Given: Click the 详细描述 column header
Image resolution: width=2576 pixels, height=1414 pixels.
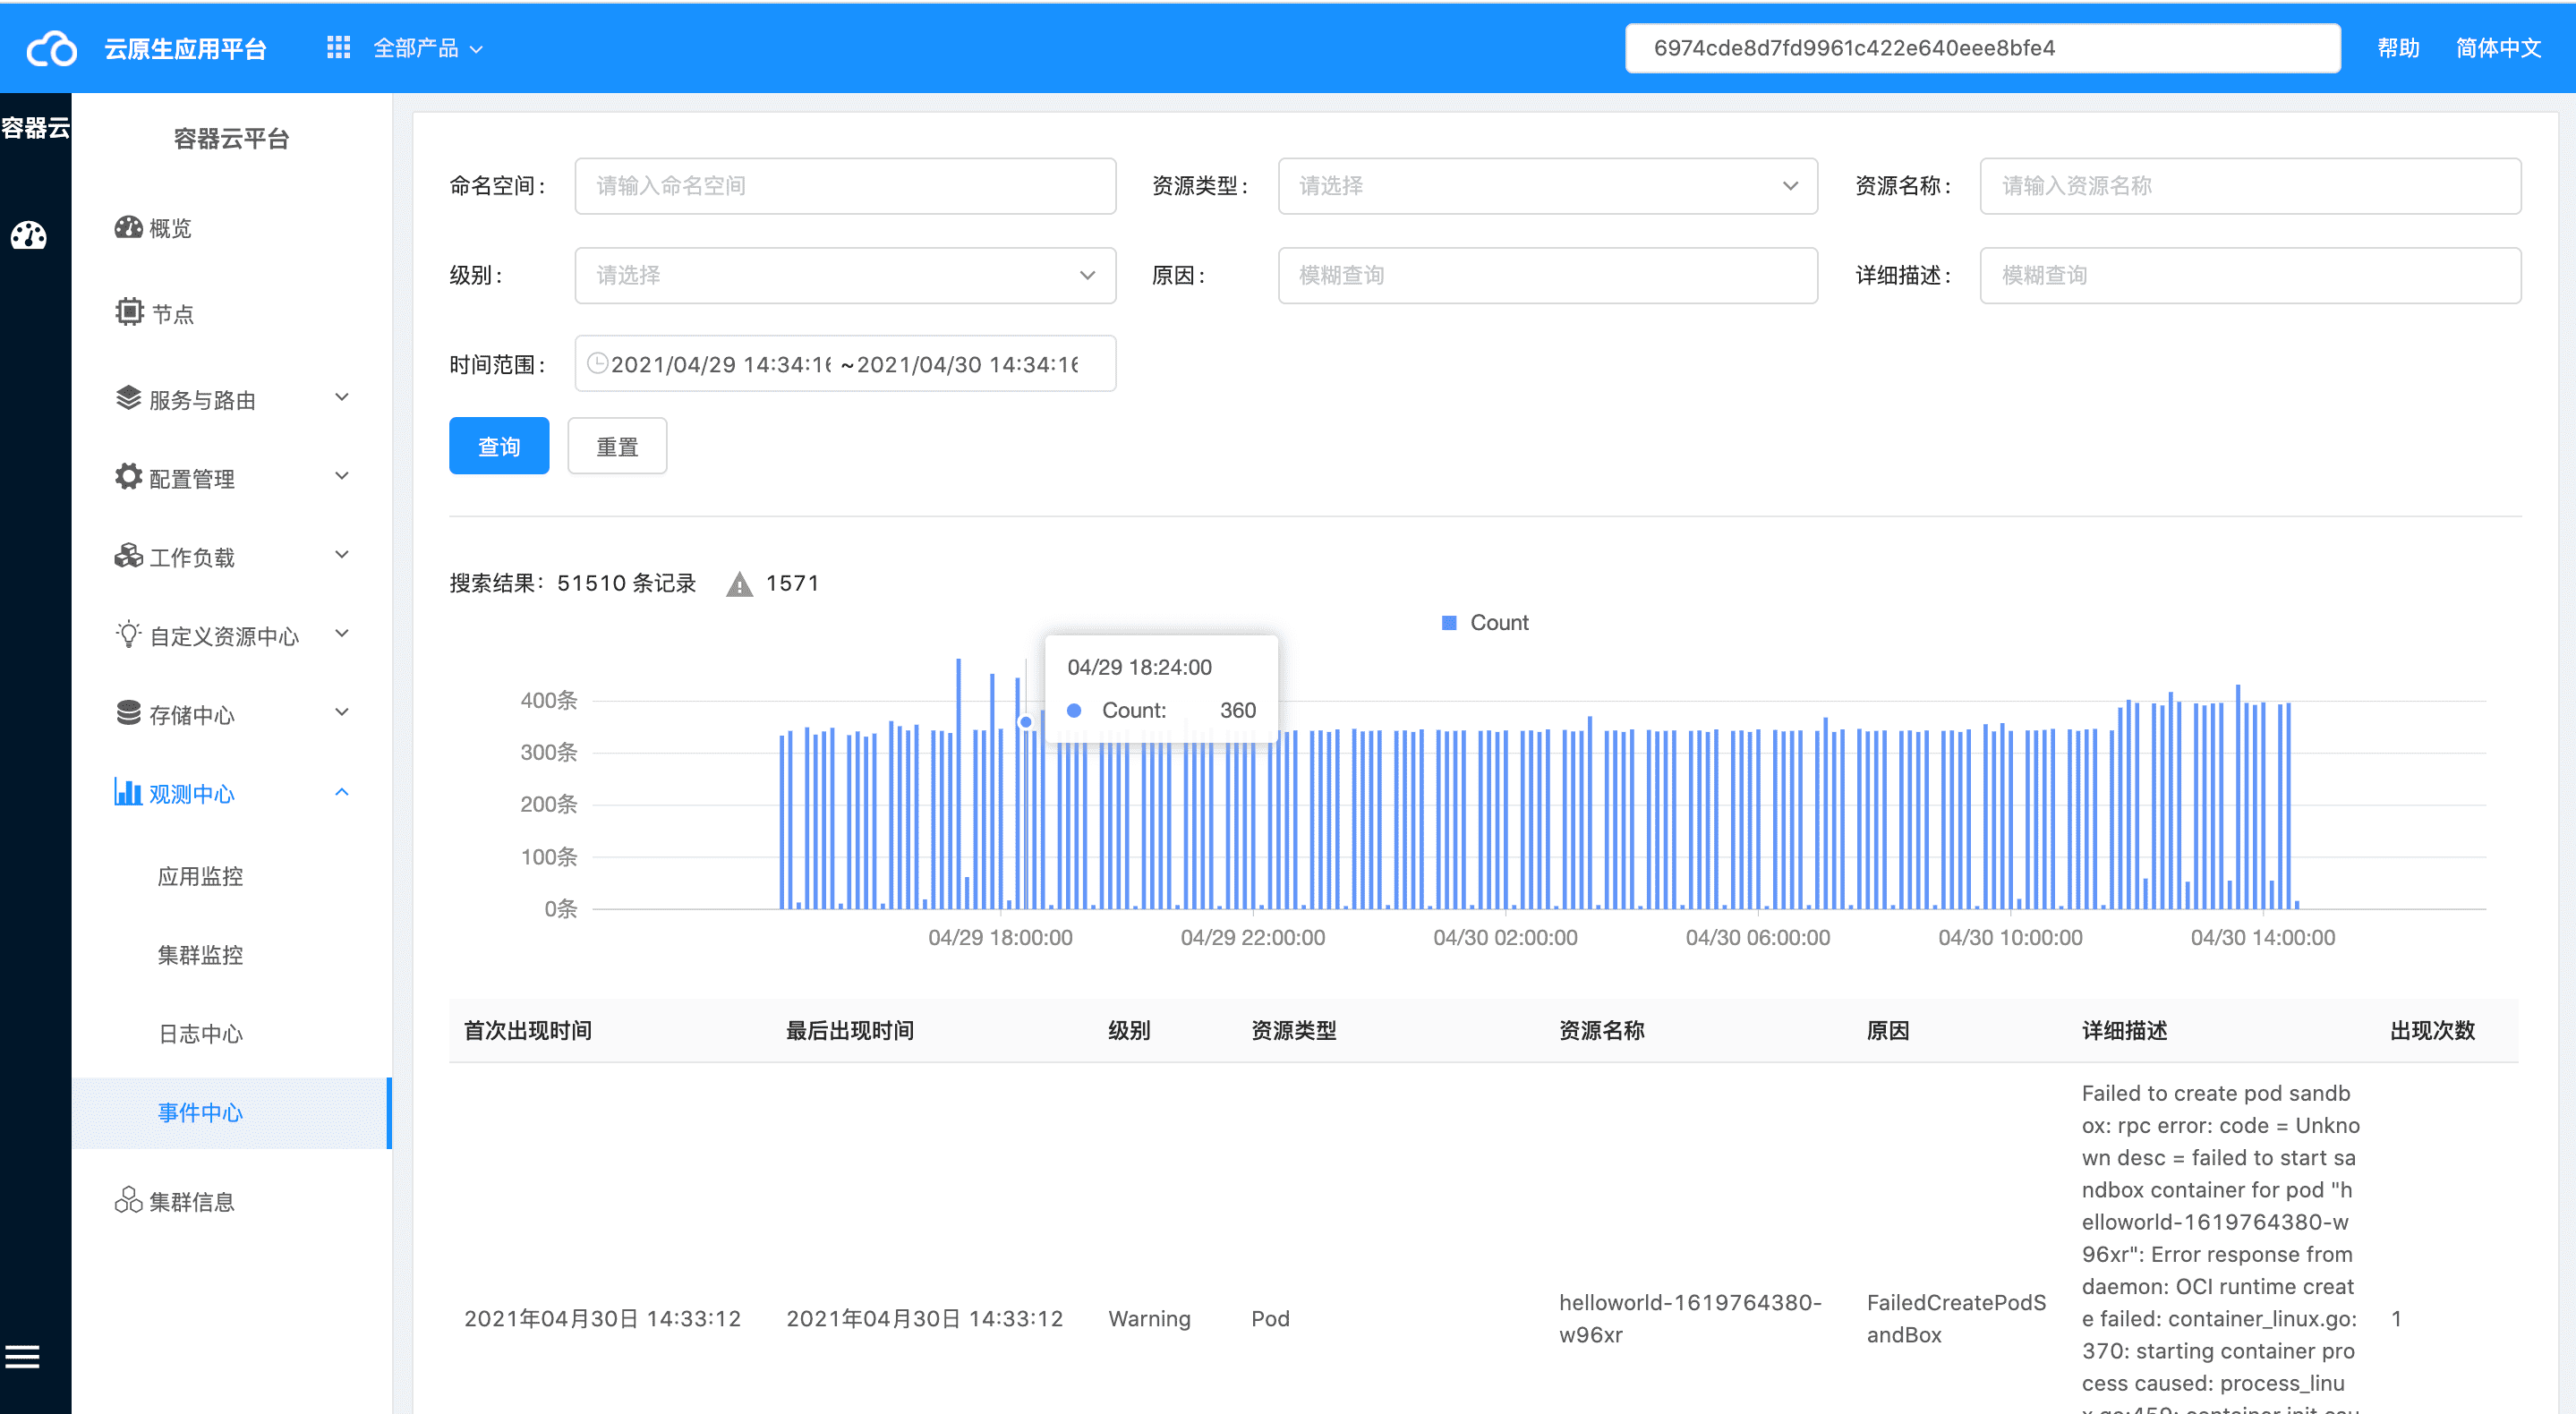Looking at the screenshot, I should (2124, 1030).
